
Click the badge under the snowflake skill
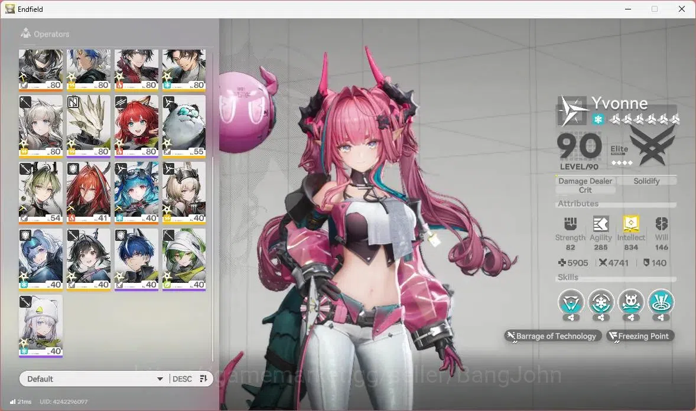click(x=601, y=317)
